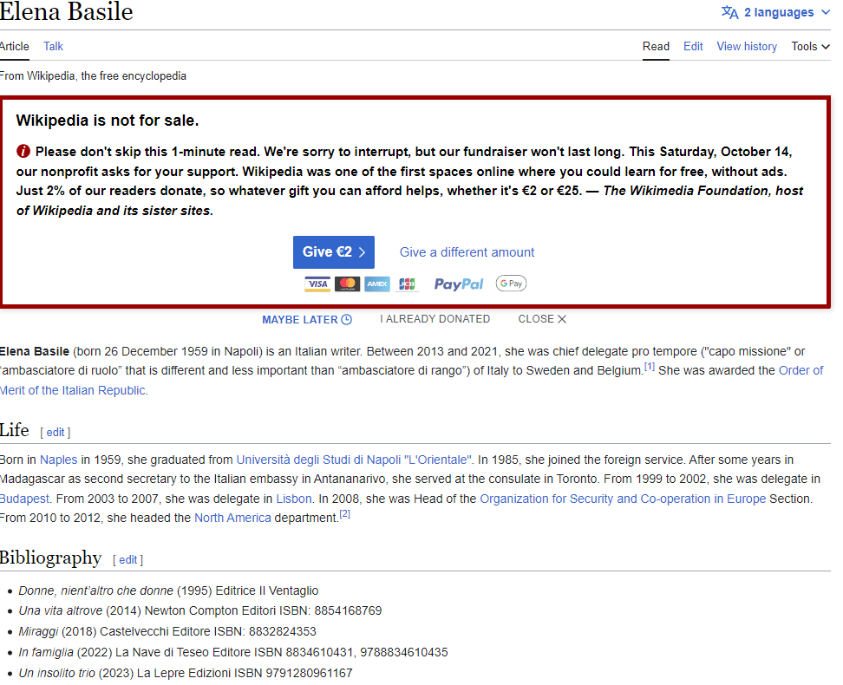Select the Article tab

[14, 46]
